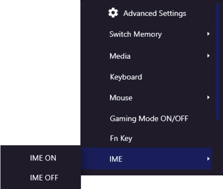The image size is (223, 189).
Task: Click the menu's vertical scrollbar
Action: [x=217, y=62]
